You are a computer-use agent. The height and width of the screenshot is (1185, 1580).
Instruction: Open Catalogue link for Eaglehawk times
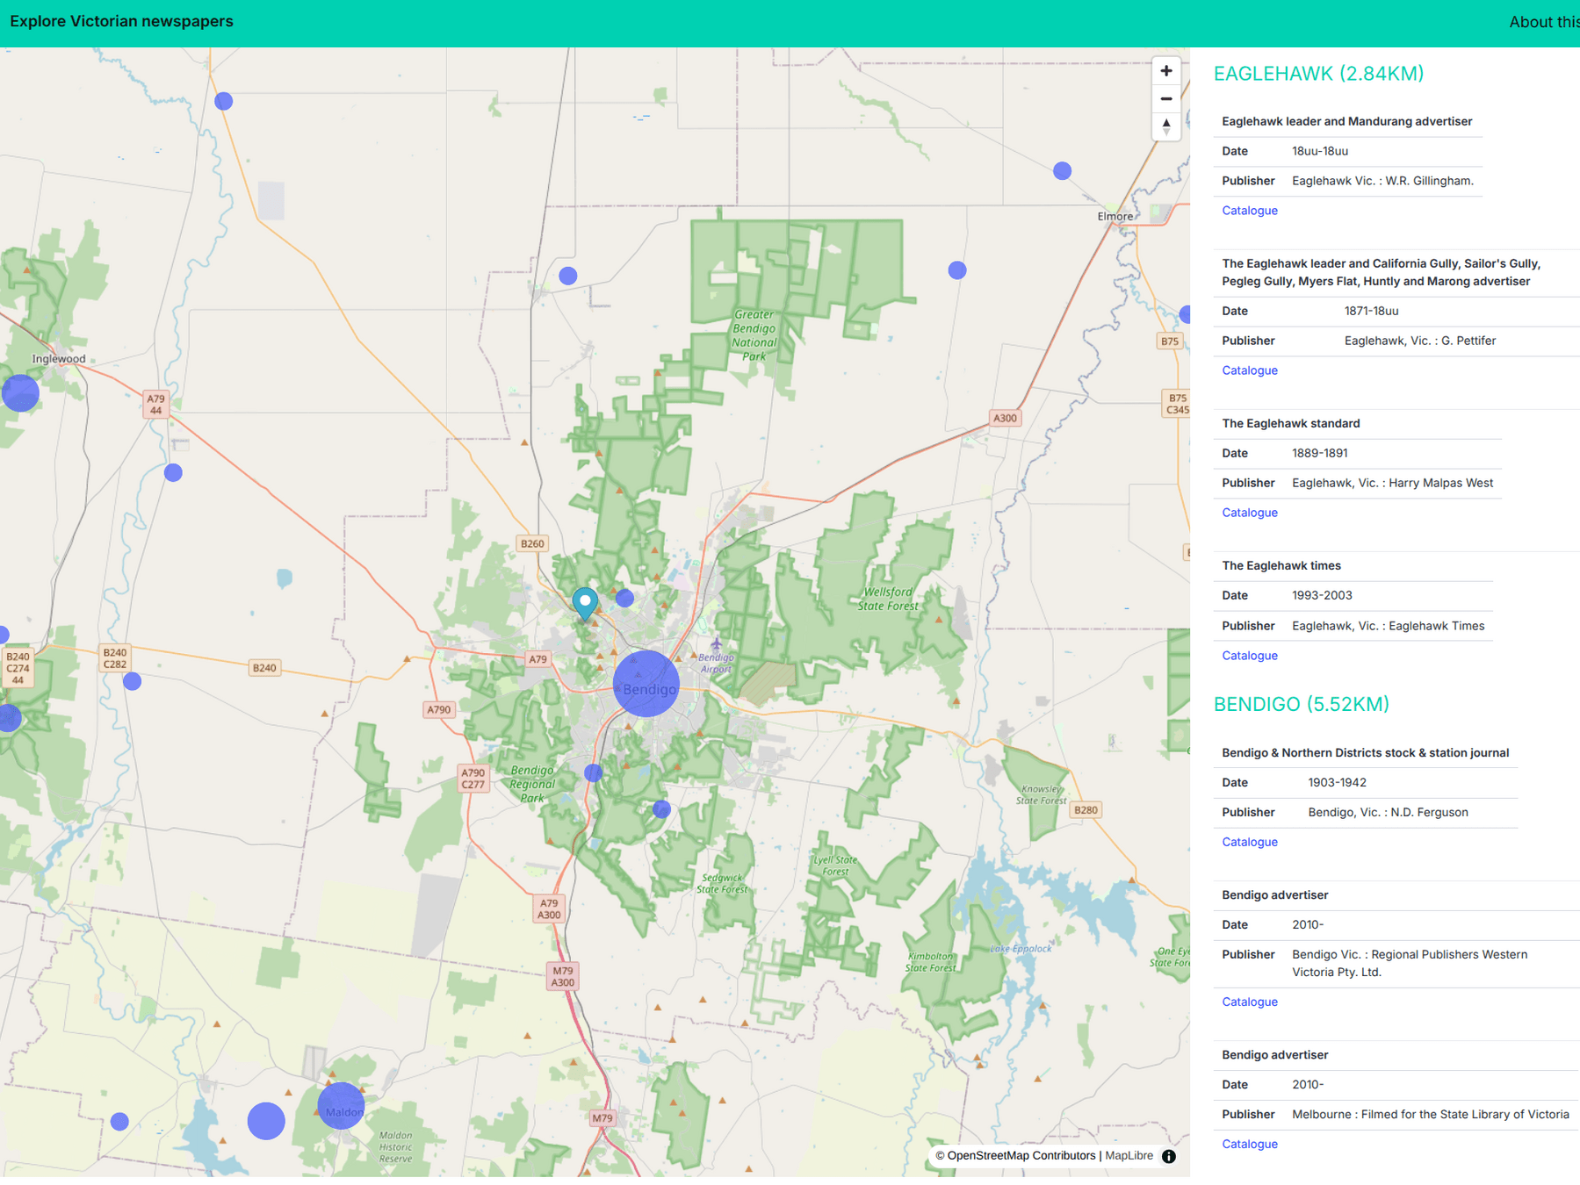1249,656
